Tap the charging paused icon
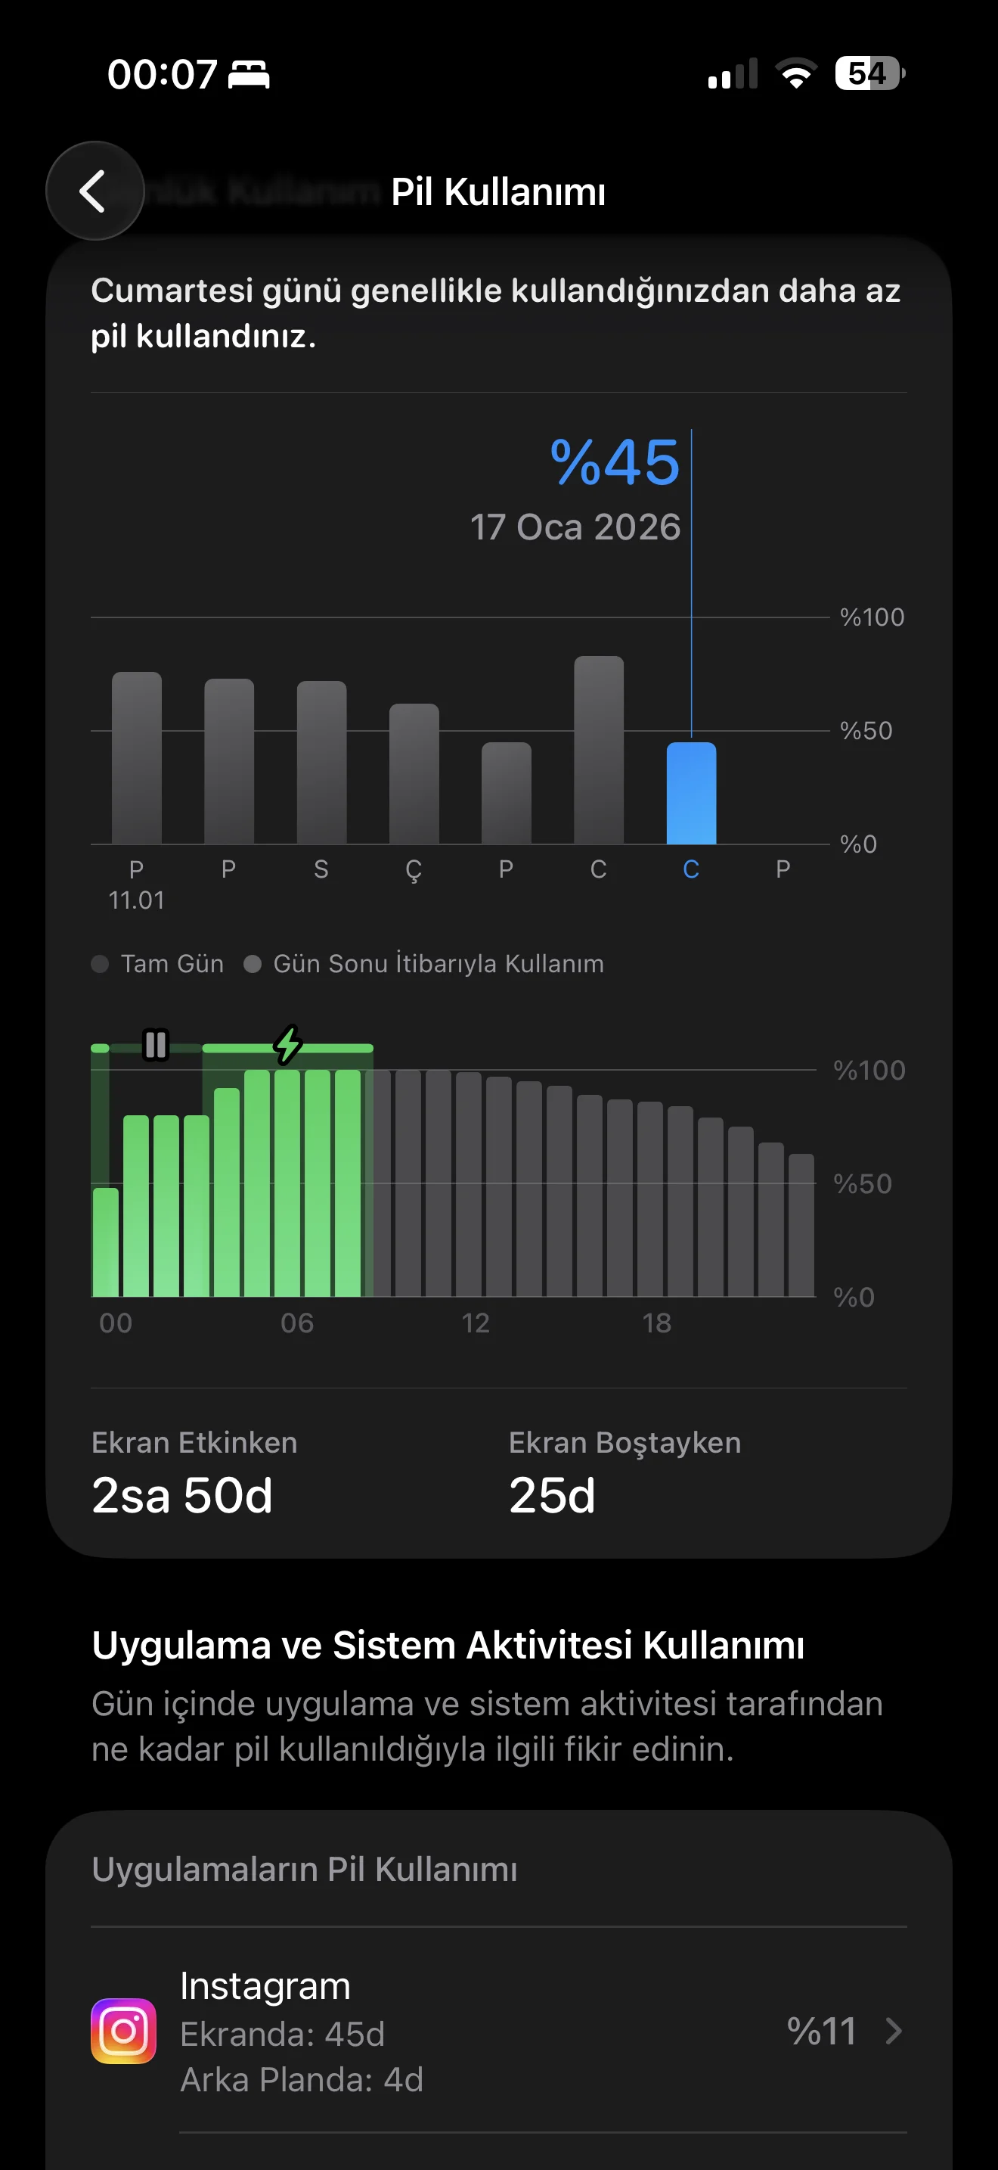This screenshot has height=2170, width=998. click(156, 1046)
